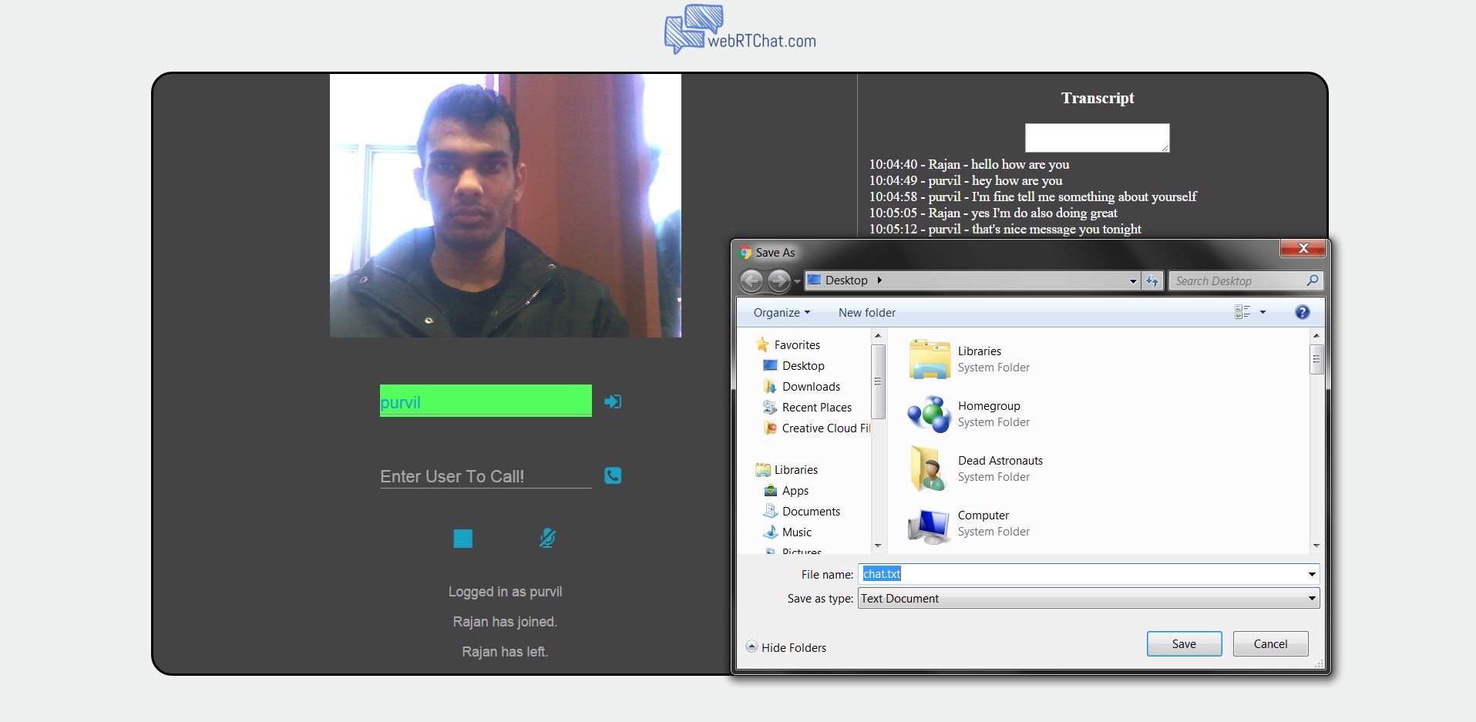Image resolution: width=1476 pixels, height=722 pixels.
Task: Click the phone call icon
Action: coord(613,475)
